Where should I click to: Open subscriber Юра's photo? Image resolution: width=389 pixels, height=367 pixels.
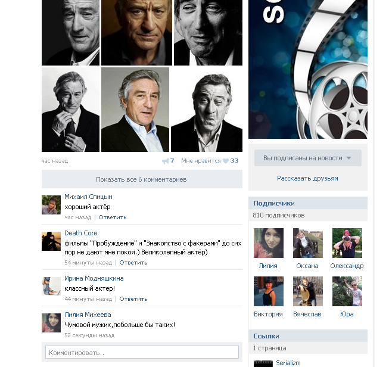click(x=347, y=291)
